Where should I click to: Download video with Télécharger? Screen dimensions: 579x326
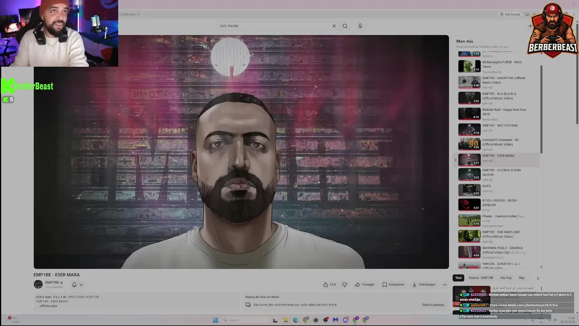[424, 284]
